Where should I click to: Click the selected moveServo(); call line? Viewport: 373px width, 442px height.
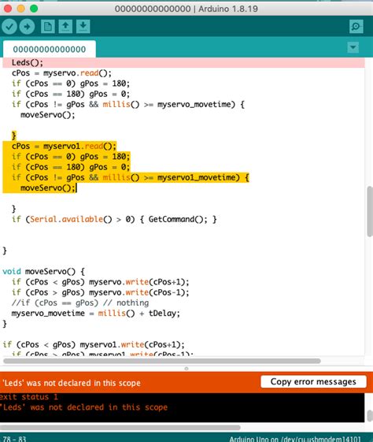(x=48, y=188)
